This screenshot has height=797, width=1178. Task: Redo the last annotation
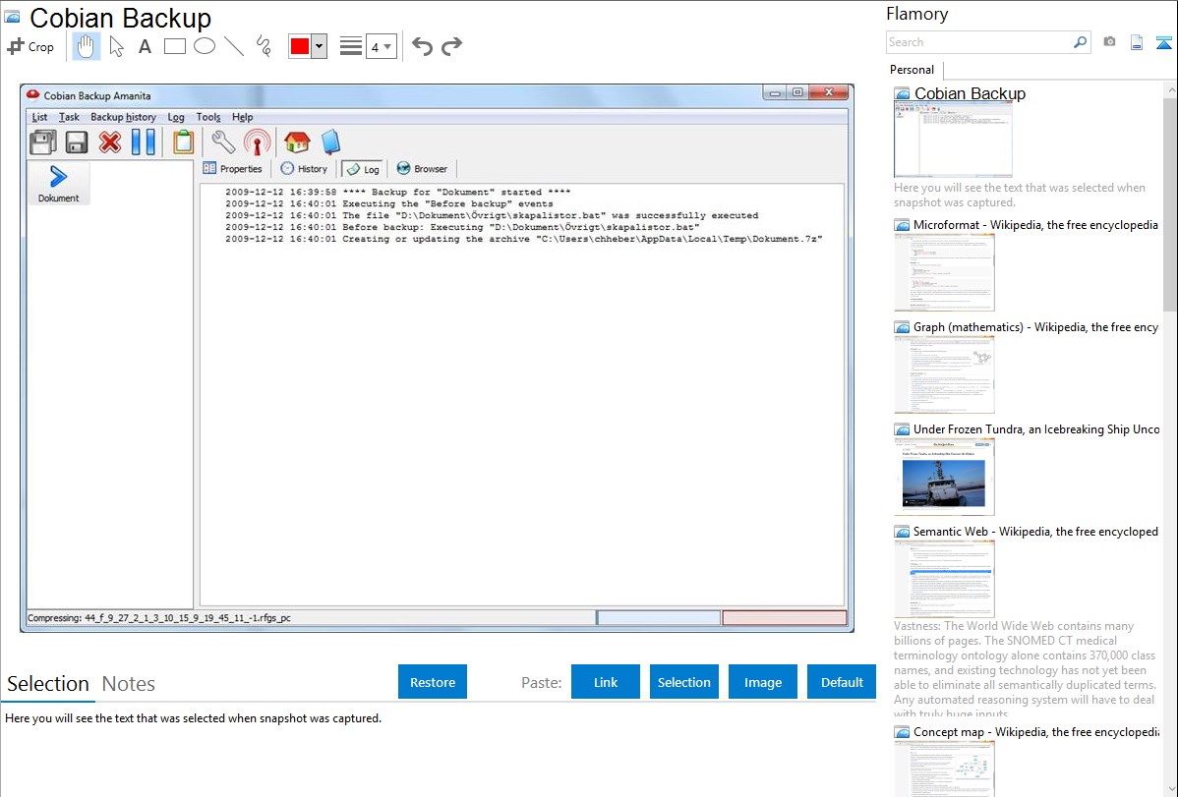(452, 46)
